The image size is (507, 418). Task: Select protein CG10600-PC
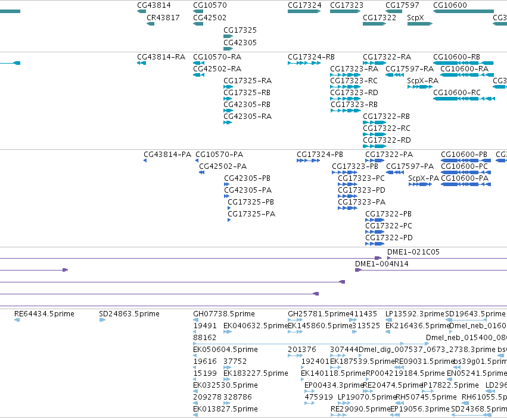click(464, 166)
